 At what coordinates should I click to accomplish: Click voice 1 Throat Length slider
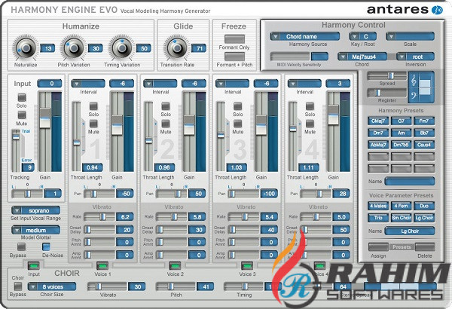pyautogui.click(x=77, y=136)
